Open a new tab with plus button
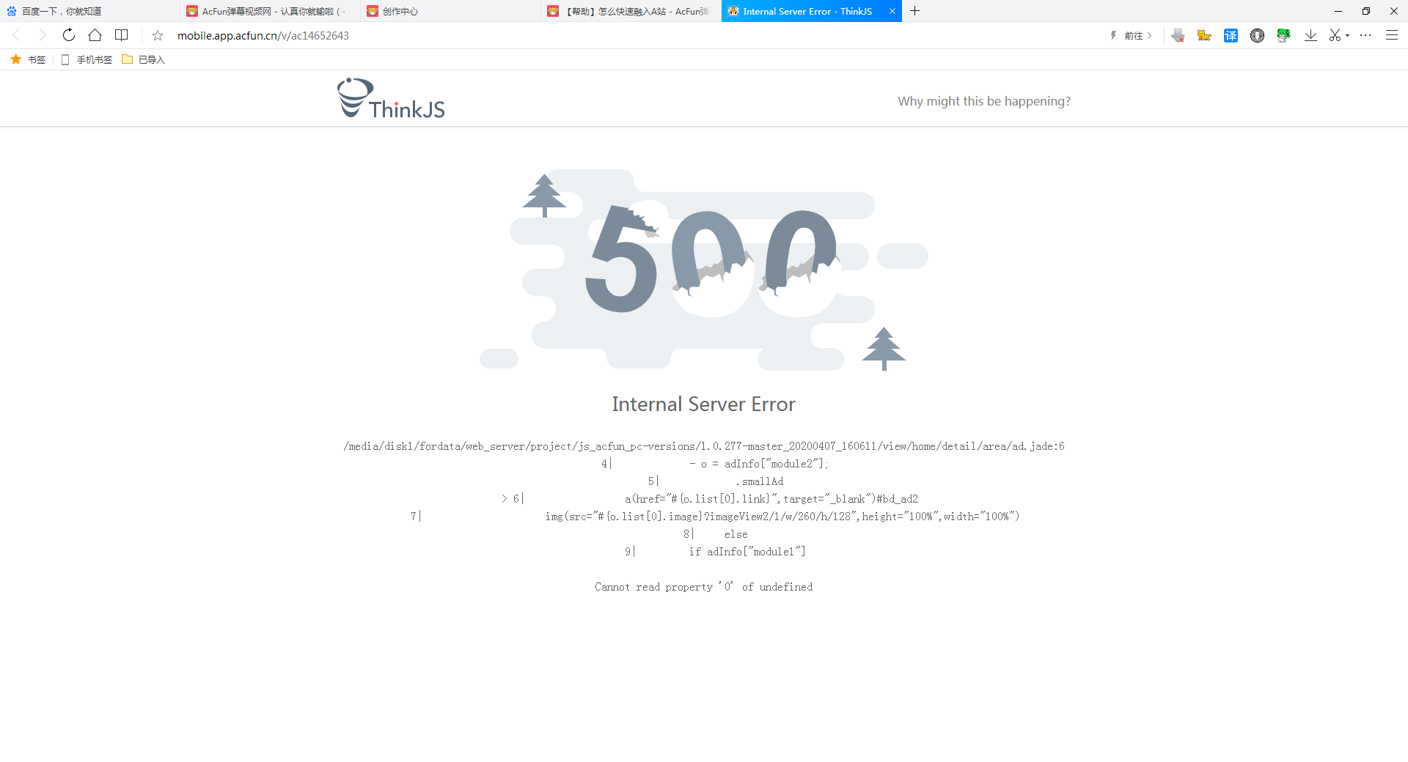Viewport: 1408px width, 762px height. click(914, 11)
